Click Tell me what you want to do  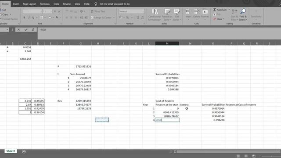coord(114,4)
